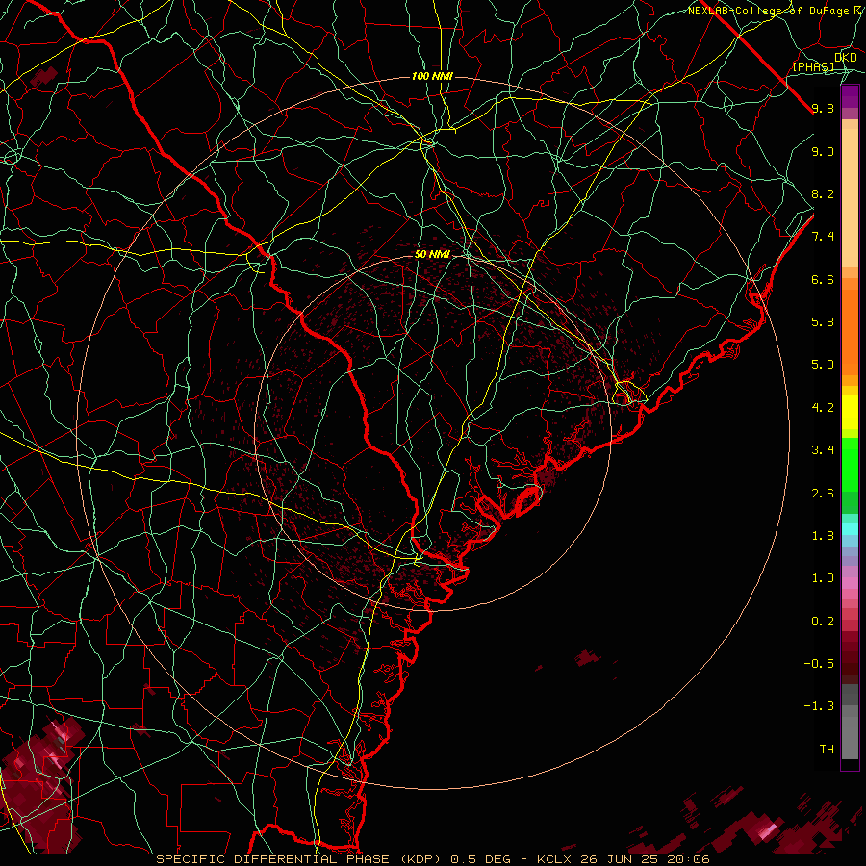Click the 1.8 value on the color scale
This screenshot has height=866, width=866.
point(823,535)
